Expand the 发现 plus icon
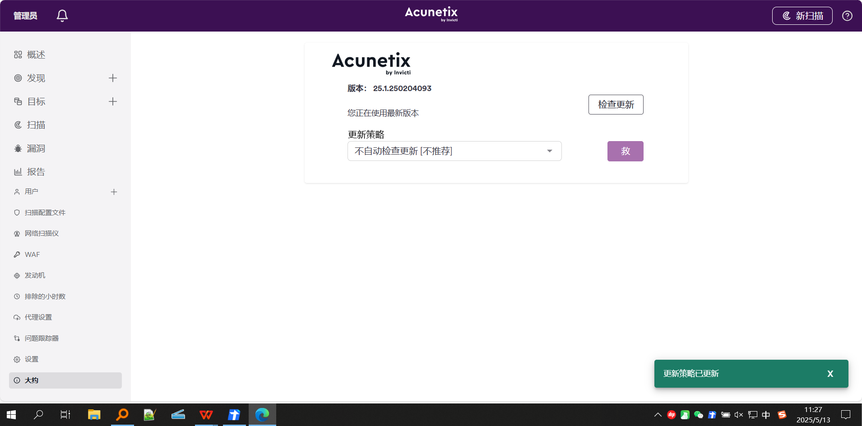 pos(113,78)
